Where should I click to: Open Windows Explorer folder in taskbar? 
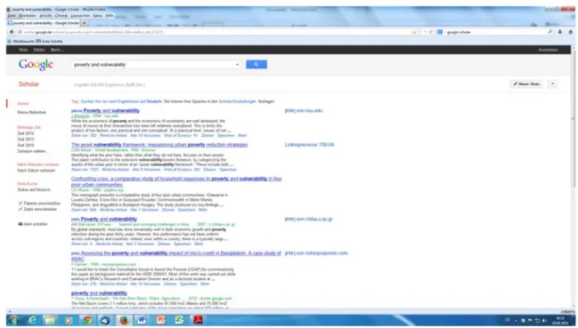point(50,320)
